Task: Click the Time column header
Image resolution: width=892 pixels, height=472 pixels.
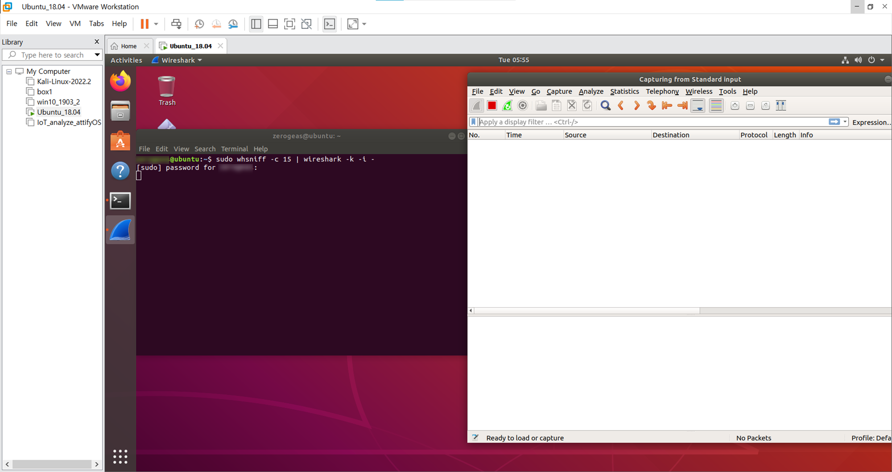Action: pos(534,135)
